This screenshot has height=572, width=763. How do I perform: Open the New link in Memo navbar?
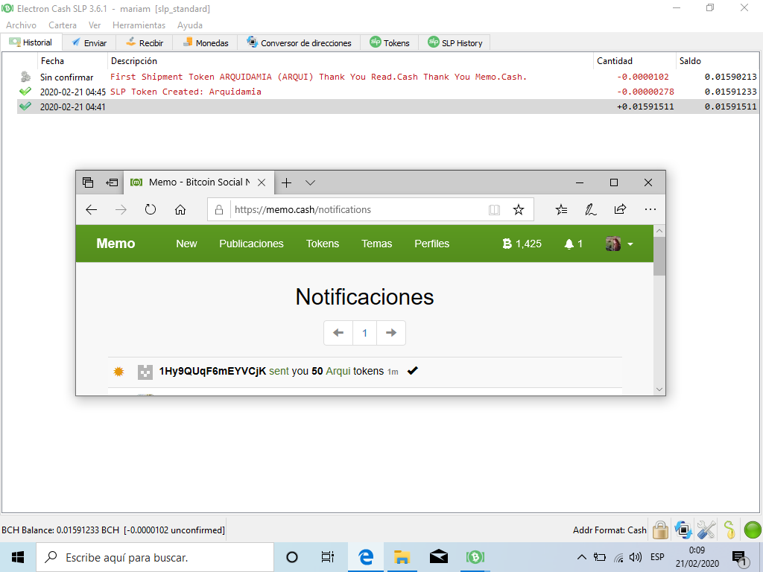[x=186, y=244]
